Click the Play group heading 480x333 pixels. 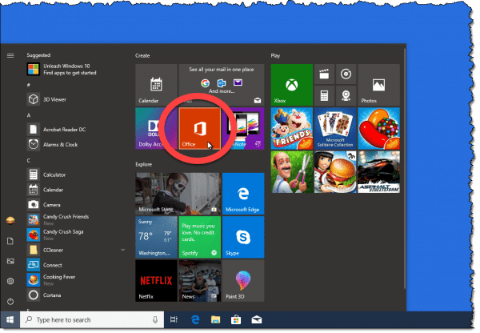275,55
